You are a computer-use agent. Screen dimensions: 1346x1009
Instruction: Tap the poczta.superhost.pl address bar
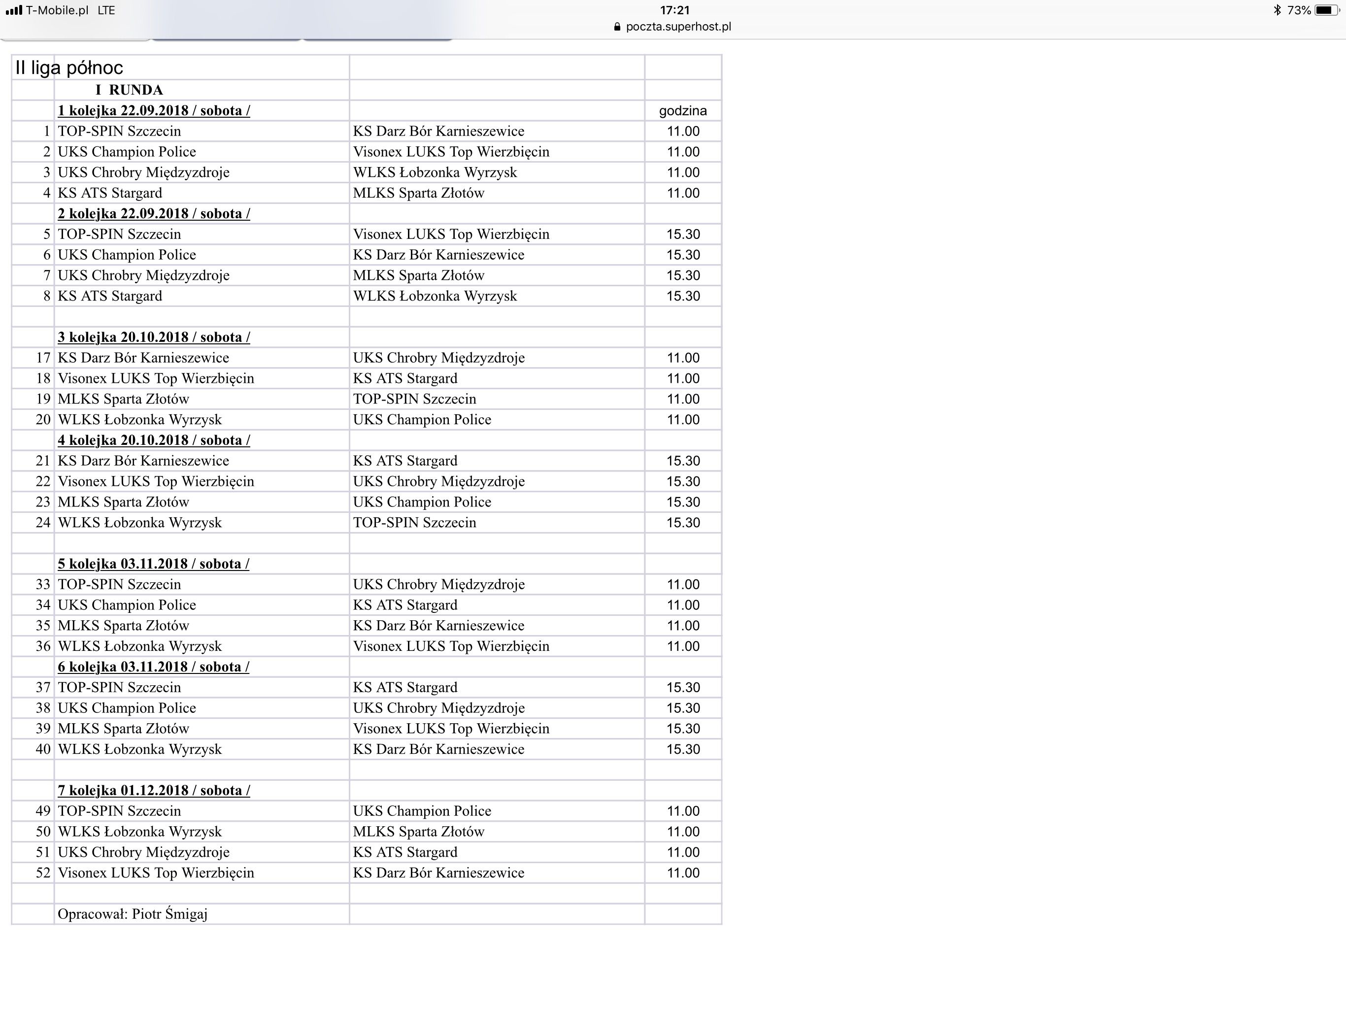tap(673, 27)
